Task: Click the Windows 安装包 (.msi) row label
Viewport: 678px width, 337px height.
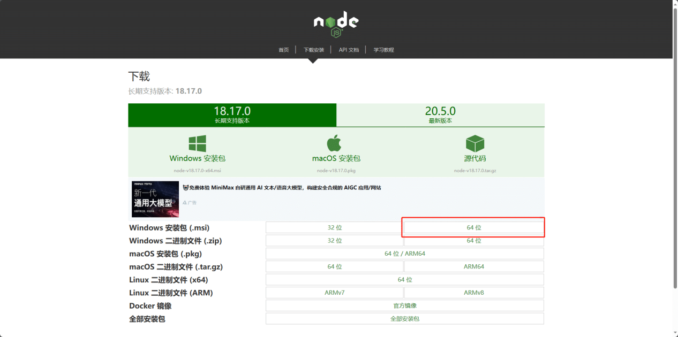Action: tap(169, 228)
